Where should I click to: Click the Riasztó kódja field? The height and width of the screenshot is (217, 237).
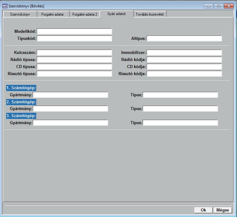click(184, 74)
